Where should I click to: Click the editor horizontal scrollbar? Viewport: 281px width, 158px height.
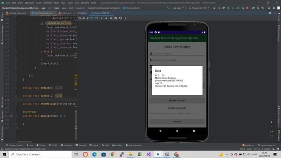pyautogui.click(x=24, y=142)
